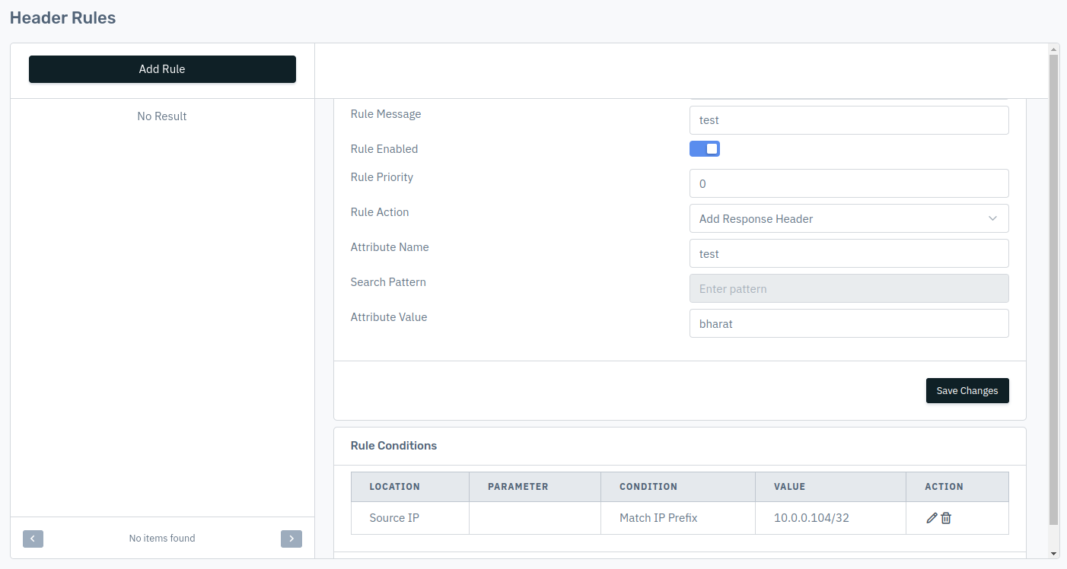The width and height of the screenshot is (1067, 569).
Task: Focus the Attribute Value field containing bharat
Action: (849, 323)
